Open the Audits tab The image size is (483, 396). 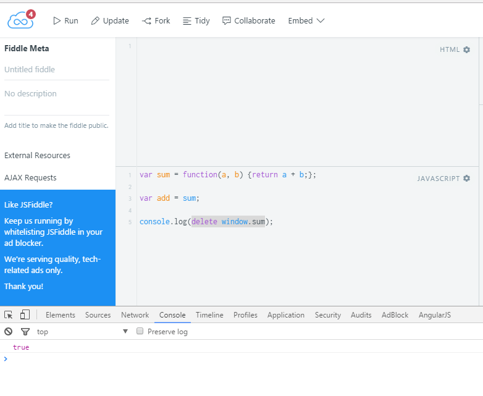pyautogui.click(x=361, y=315)
